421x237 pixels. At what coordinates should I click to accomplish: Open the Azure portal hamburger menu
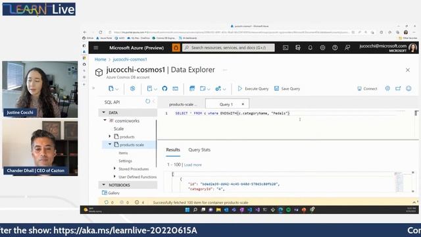click(96, 48)
